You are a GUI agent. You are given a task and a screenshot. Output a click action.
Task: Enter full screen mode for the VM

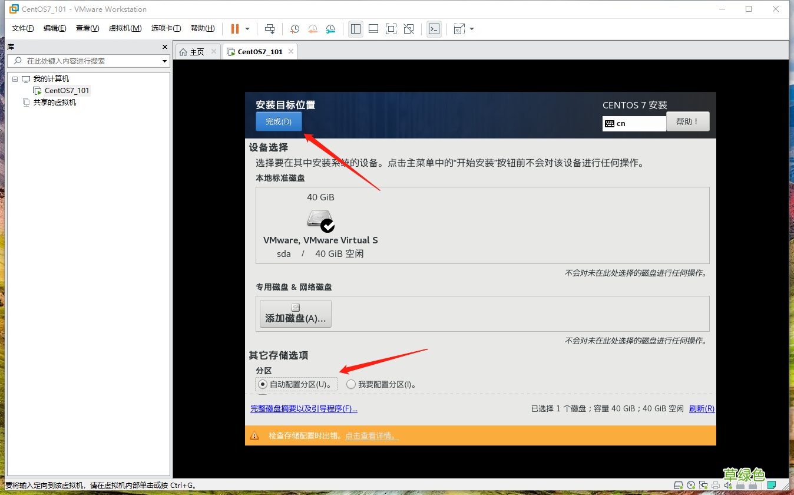point(391,28)
